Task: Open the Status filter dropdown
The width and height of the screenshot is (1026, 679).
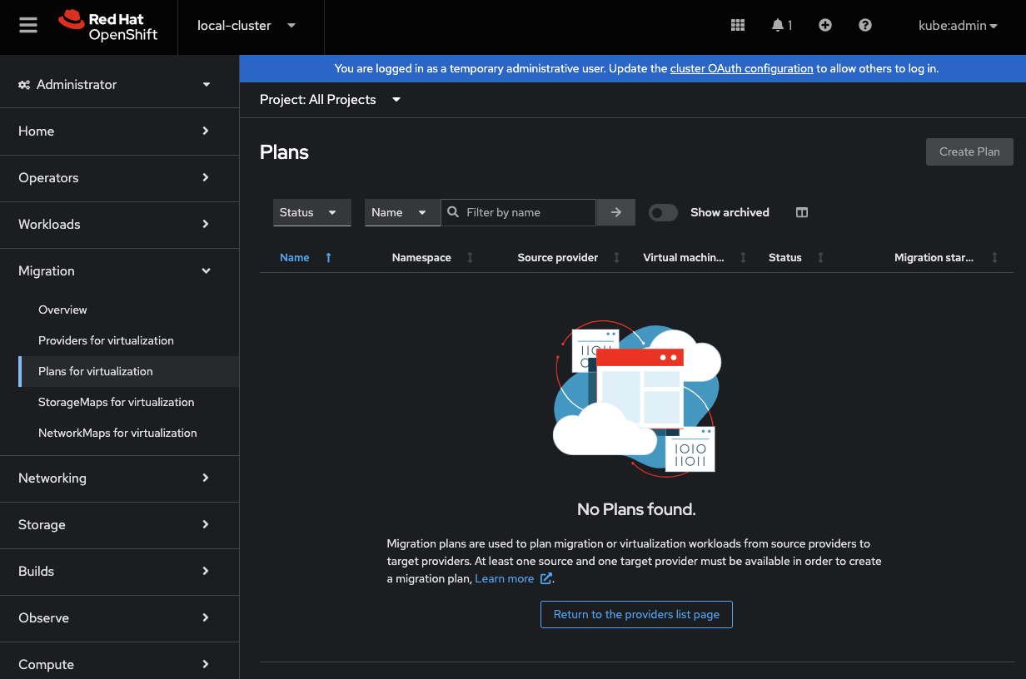Action: tap(312, 212)
